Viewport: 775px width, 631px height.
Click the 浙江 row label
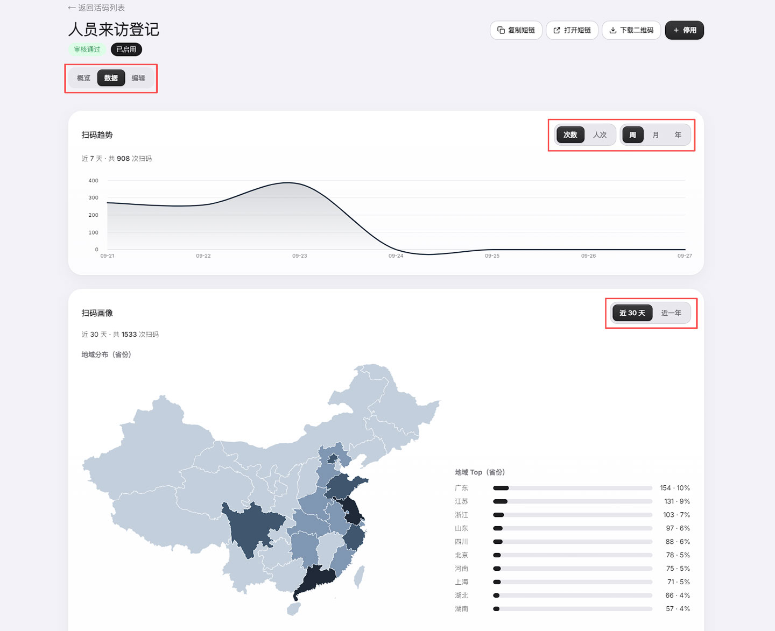pos(461,515)
